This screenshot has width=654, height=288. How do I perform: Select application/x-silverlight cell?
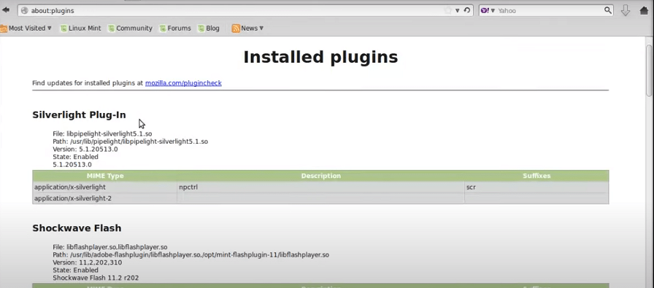click(104, 187)
